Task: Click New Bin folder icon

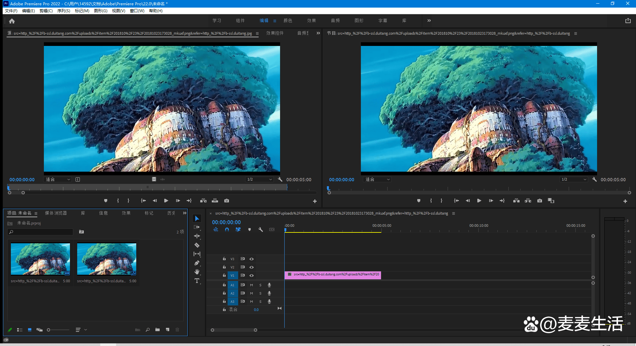Action: pyautogui.click(x=158, y=329)
